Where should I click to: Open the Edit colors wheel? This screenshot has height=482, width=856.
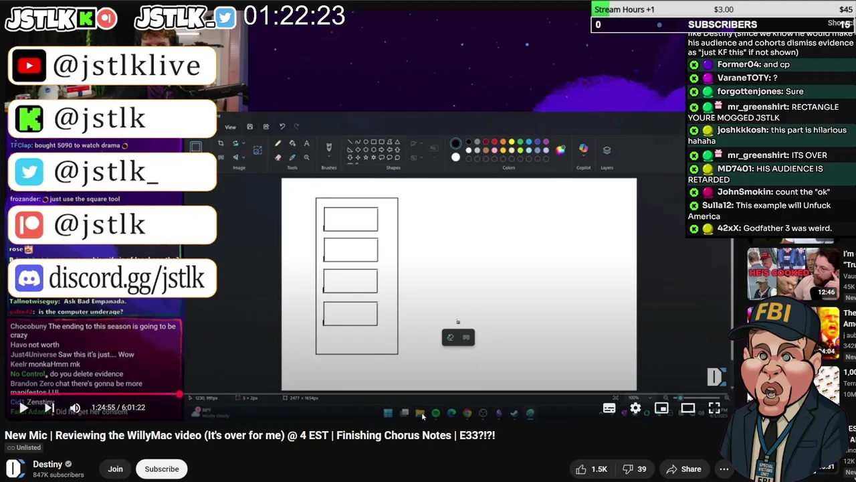[560, 150]
